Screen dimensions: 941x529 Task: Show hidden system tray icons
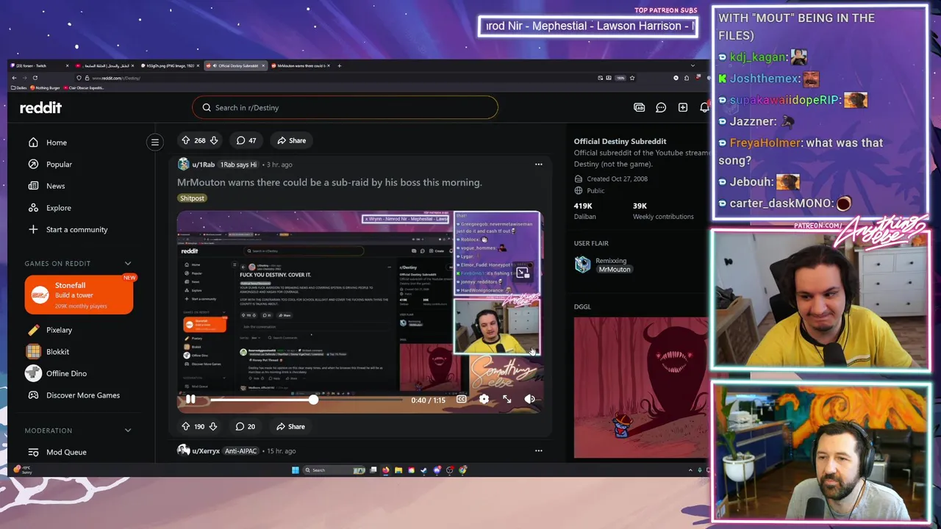point(690,470)
